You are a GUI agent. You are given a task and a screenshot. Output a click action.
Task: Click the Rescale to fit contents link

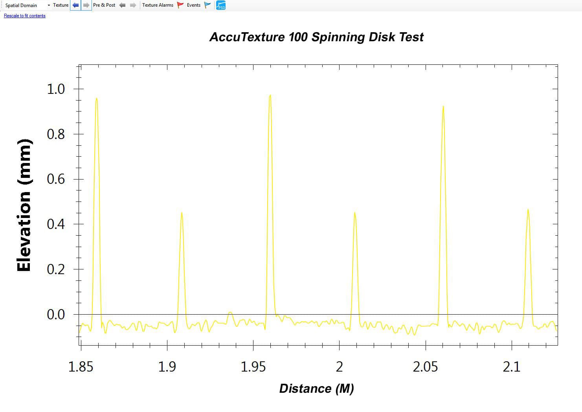[24, 16]
